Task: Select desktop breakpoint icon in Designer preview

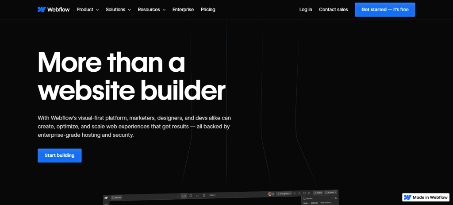Action: pos(184,196)
